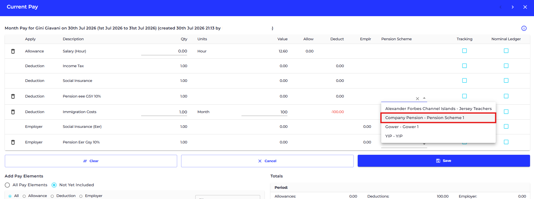Open Pension Eer Gsy 10% scheme dropdown
The width and height of the screenshot is (534, 199).
424,144
